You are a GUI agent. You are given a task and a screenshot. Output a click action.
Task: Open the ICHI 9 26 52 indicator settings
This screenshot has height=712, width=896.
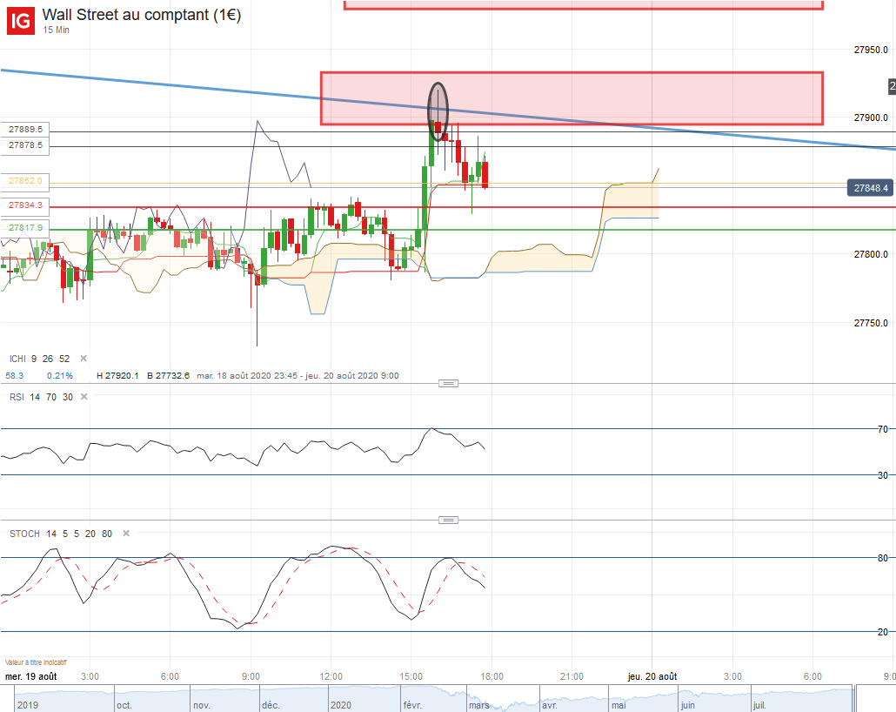coord(39,359)
